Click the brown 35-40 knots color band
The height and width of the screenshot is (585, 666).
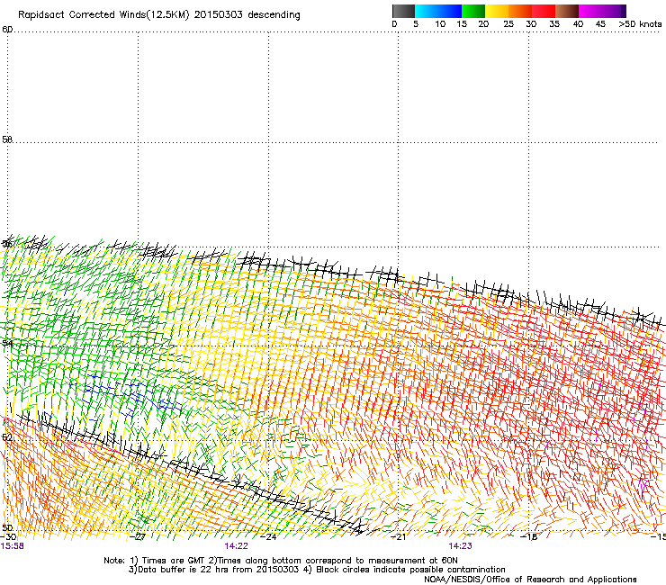(567, 11)
